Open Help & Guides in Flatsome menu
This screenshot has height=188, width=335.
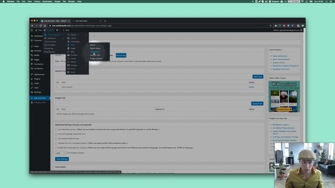coord(50,45)
